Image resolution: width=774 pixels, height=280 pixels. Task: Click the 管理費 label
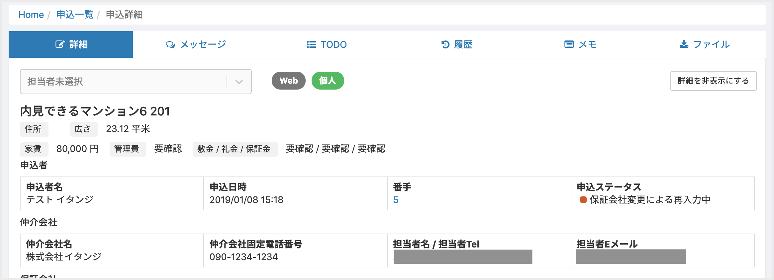128,149
